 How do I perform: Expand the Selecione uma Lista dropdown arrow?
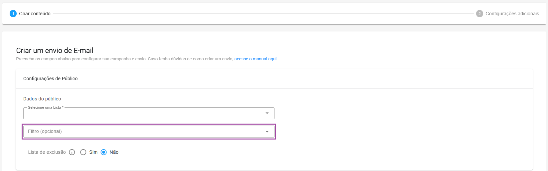tap(267, 113)
